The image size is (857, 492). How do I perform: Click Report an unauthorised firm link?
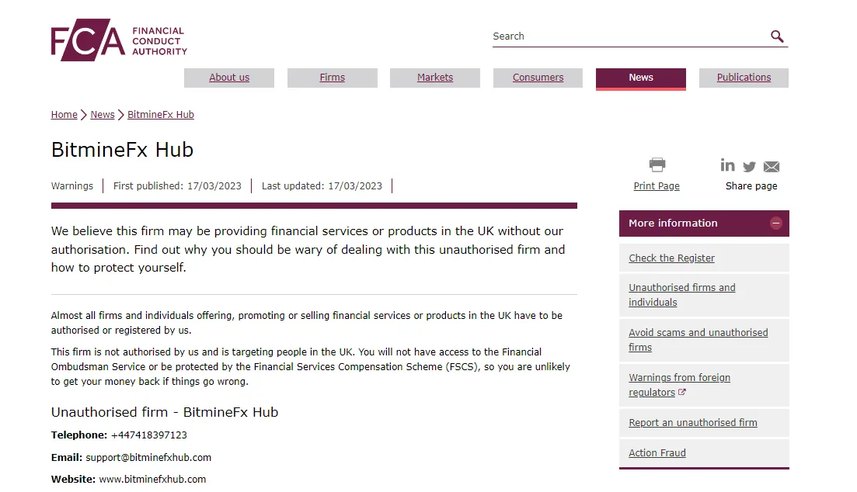(692, 423)
